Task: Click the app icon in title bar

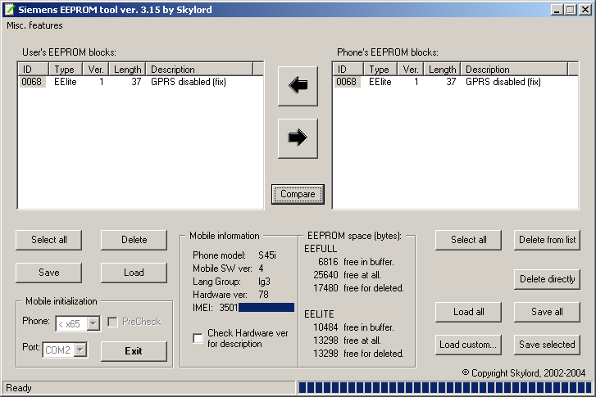Action: [9, 9]
